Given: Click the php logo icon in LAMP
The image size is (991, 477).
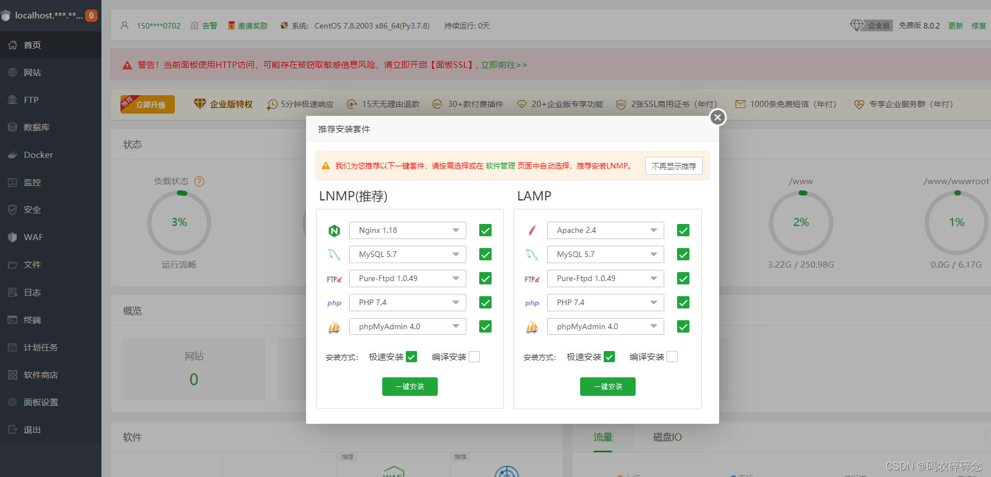Looking at the screenshot, I should click(x=532, y=303).
